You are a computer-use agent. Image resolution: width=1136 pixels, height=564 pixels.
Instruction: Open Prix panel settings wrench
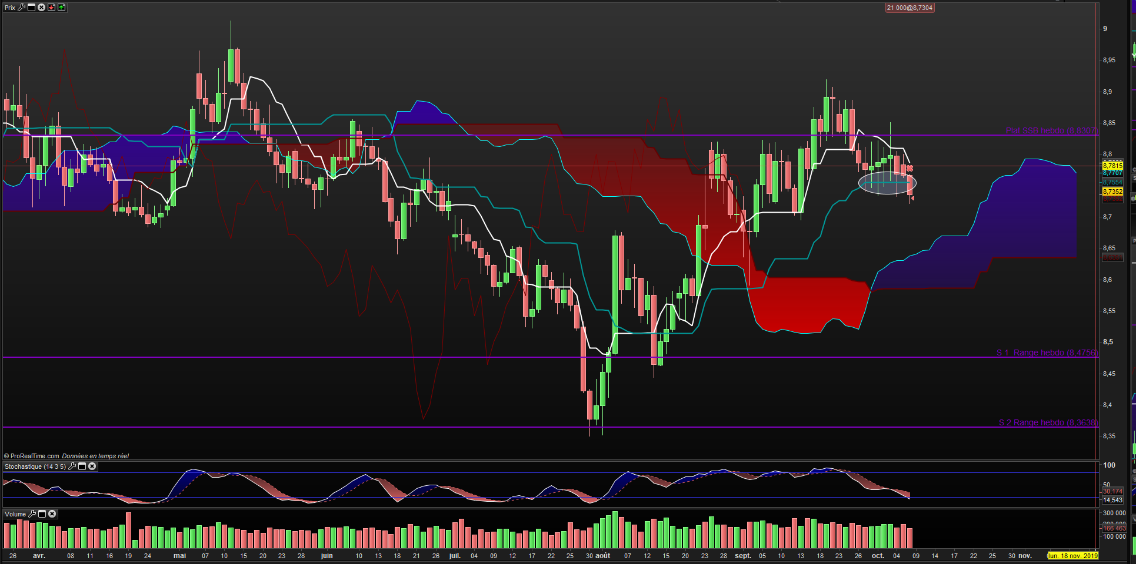(x=22, y=8)
